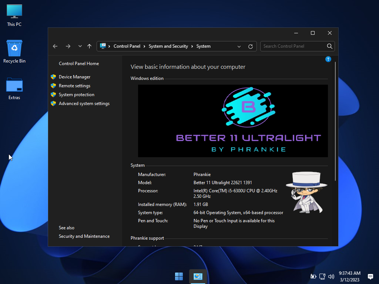Navigate to System and Security breadcrumb

tap(168, 46)
